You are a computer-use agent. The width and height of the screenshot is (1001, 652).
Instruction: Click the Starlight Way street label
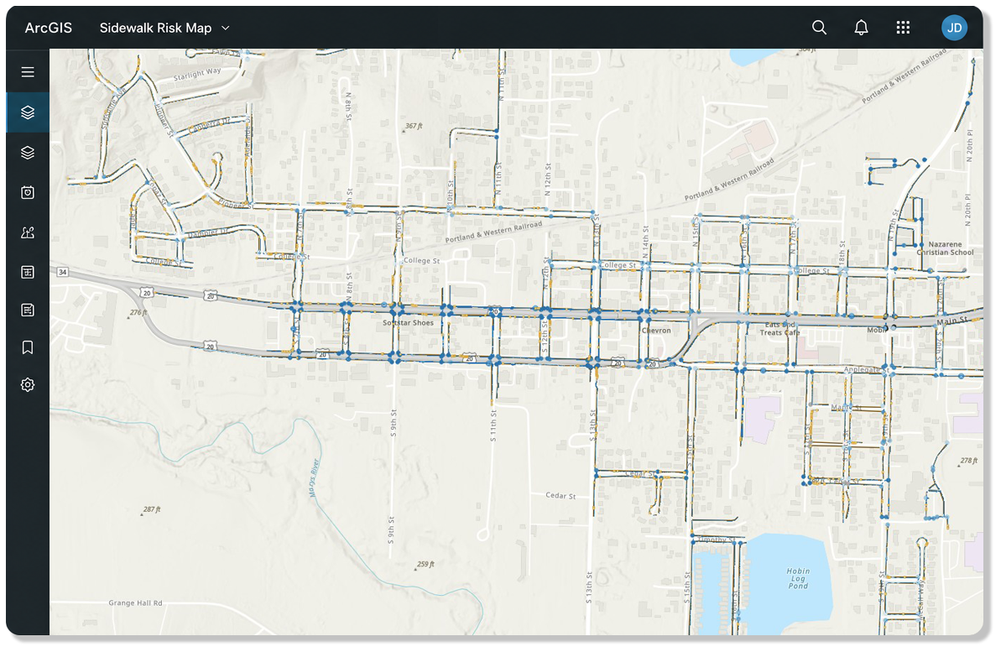[x=197, y=74]
